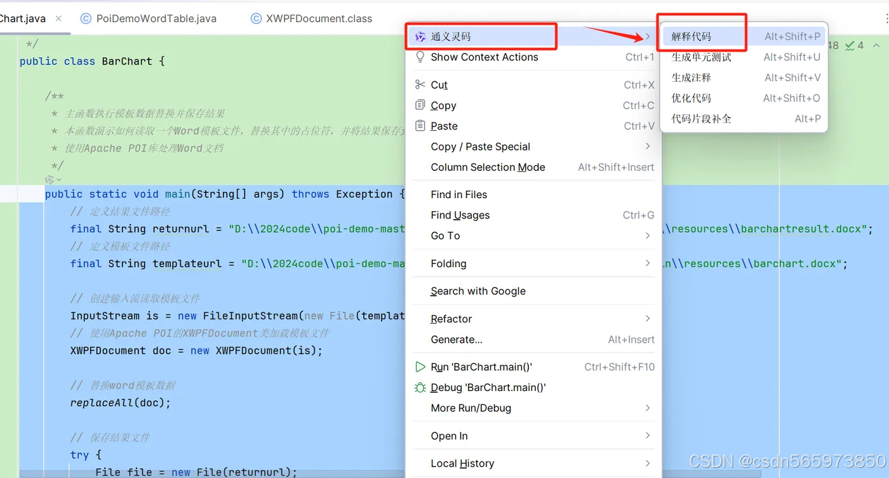Screen dimensions: 889x478
Task: Run 'BarChart.main()' with the green play icon
Action: click(x=533, y=367)
